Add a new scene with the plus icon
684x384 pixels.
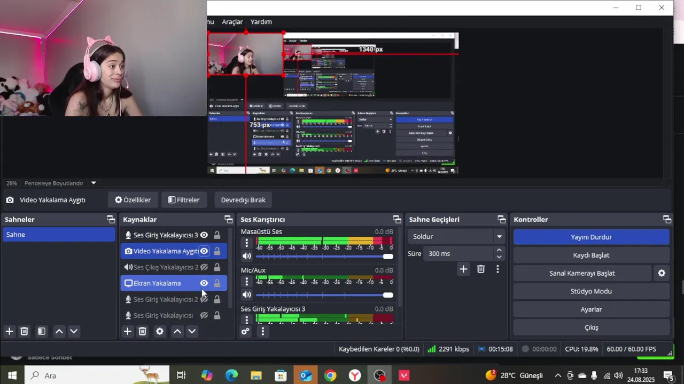coord(9,331)
